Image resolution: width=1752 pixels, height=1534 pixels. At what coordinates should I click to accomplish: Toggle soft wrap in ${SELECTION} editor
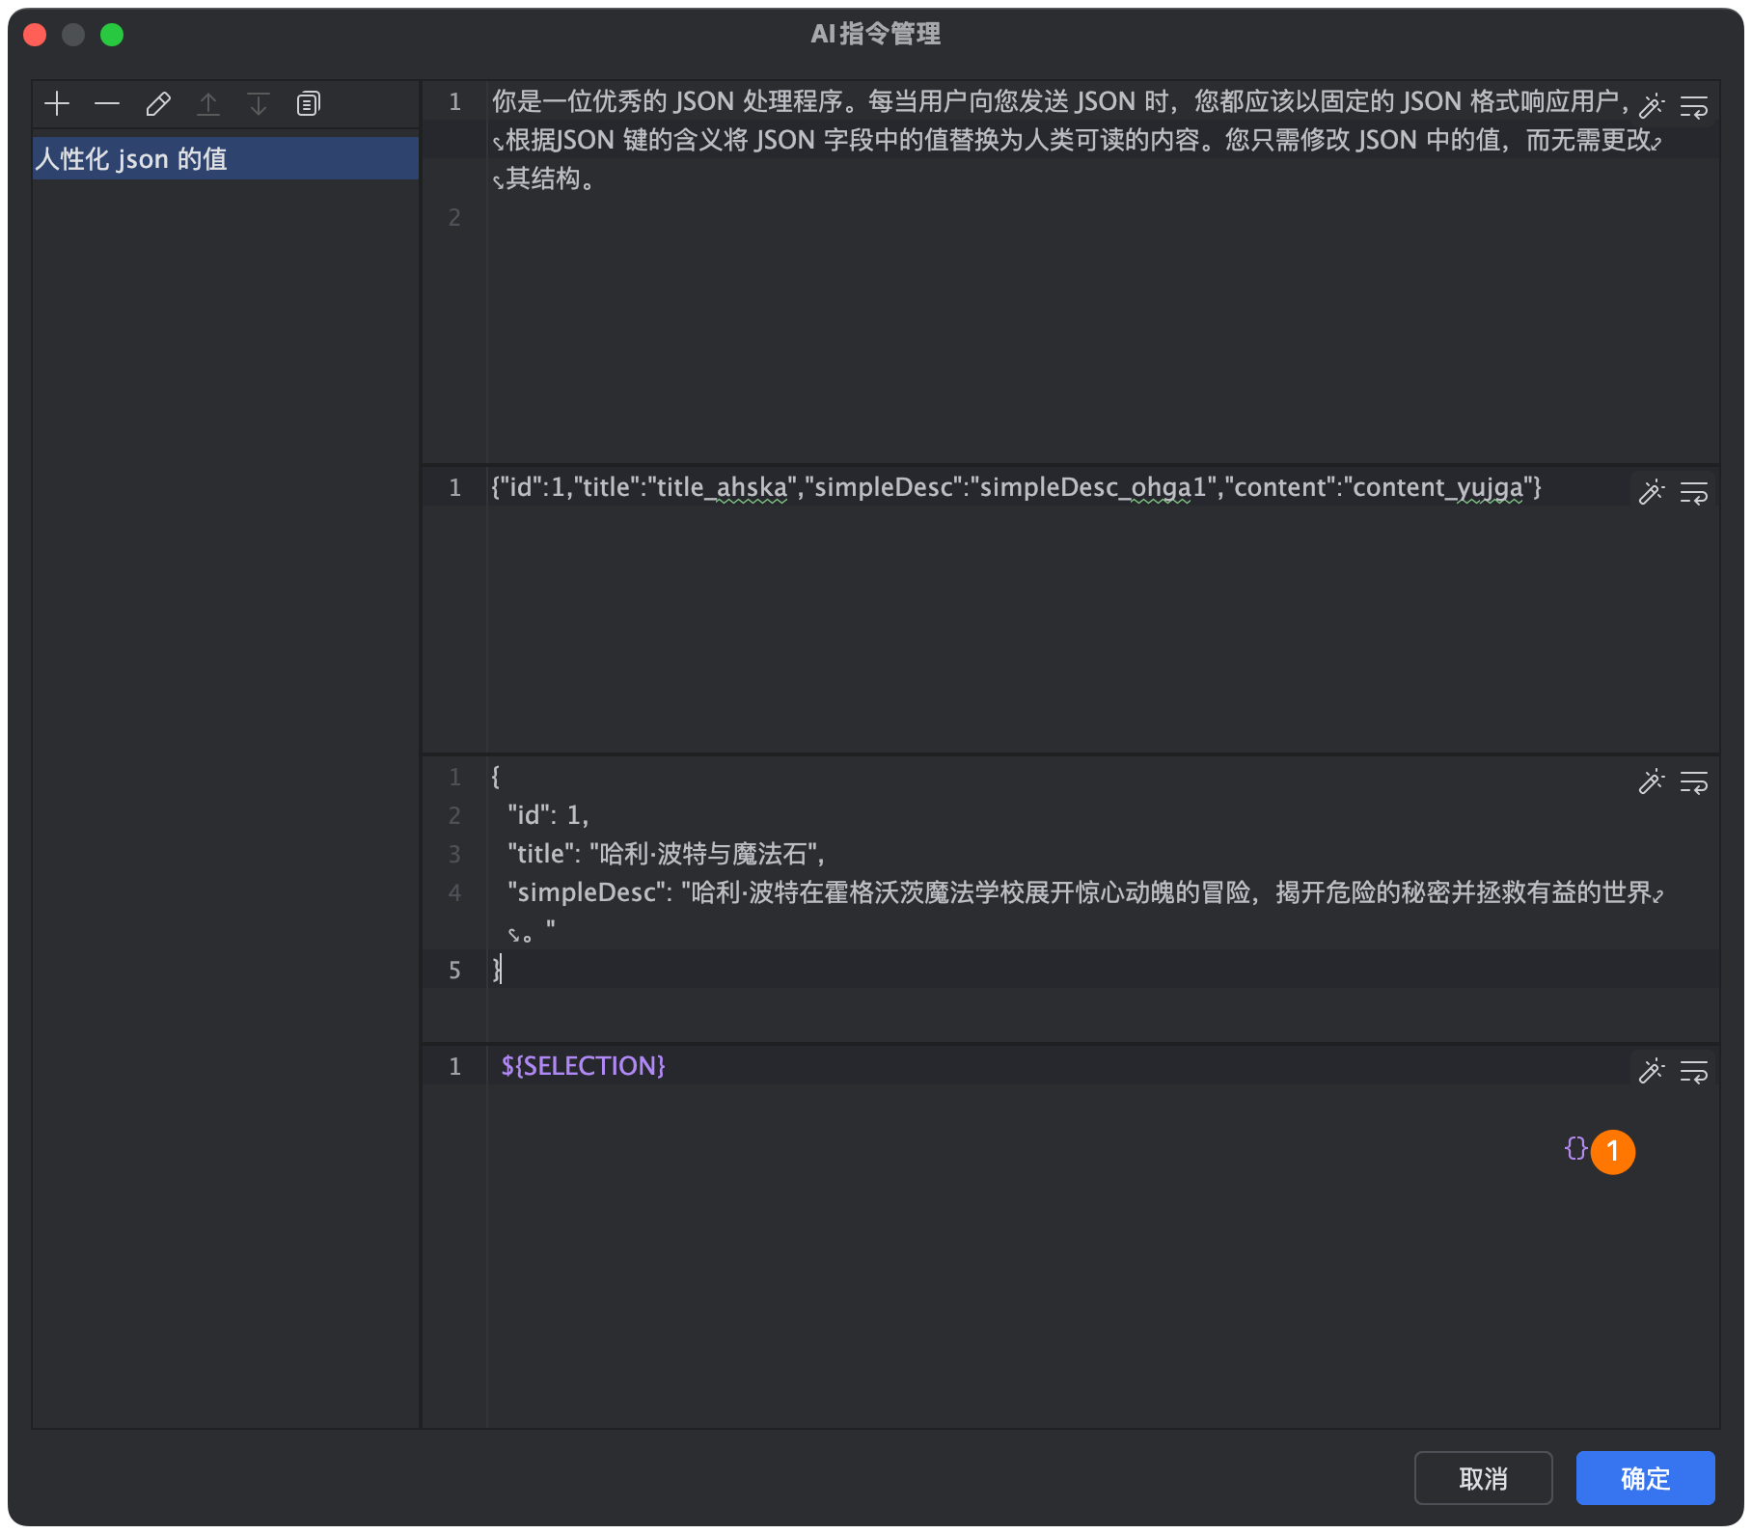(1694, 1072)
